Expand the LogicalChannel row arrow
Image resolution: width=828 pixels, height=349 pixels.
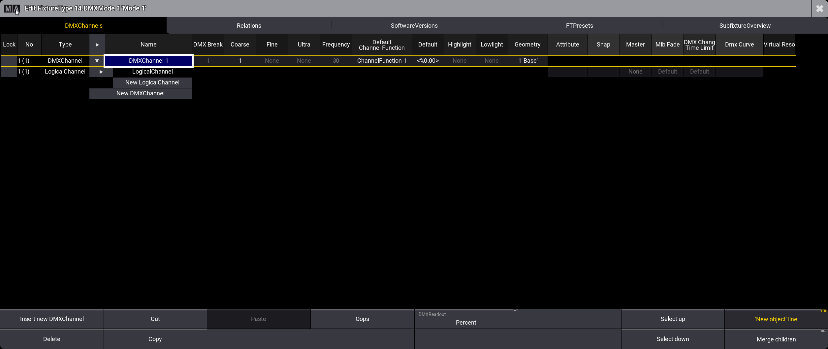coord(101,72)
